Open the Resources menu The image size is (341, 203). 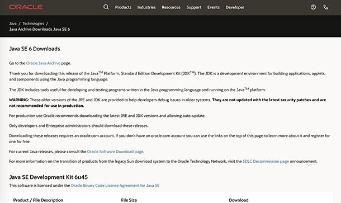171,7
